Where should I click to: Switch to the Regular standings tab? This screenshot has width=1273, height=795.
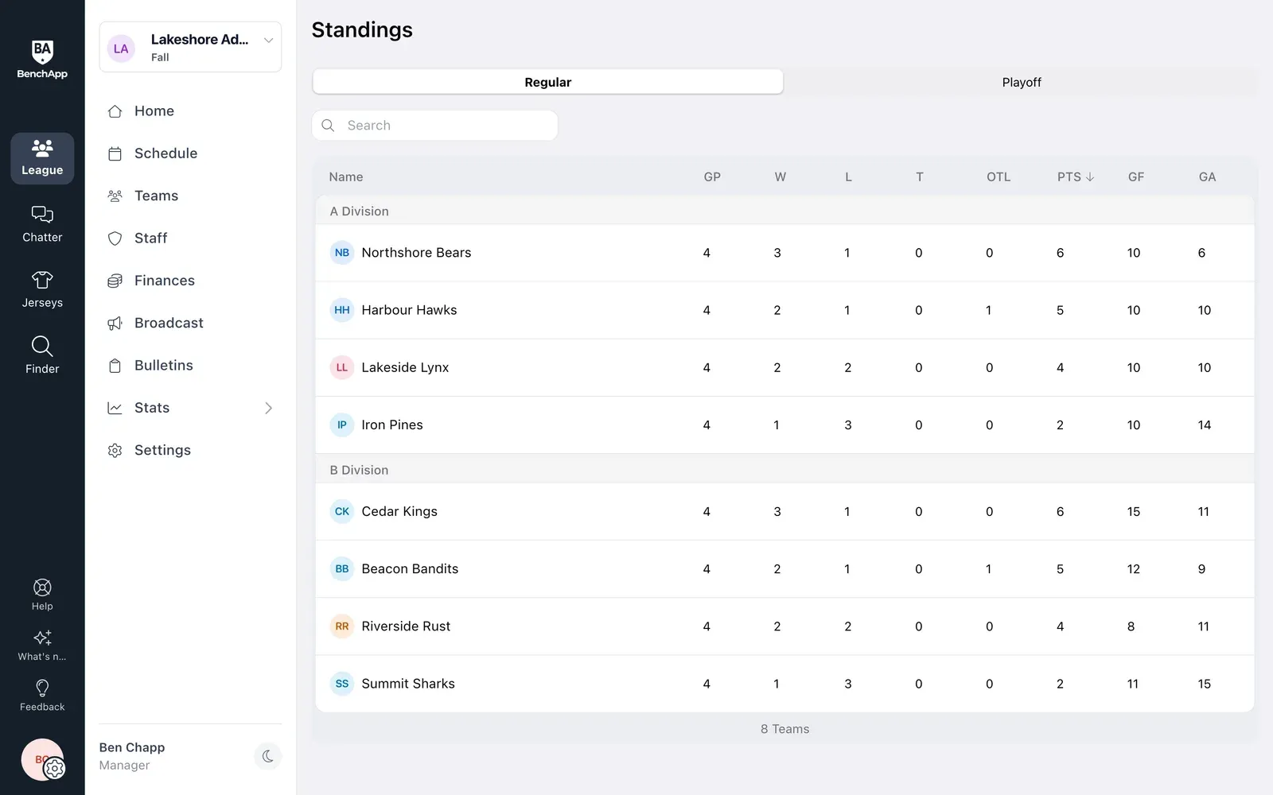pos(547,82)
